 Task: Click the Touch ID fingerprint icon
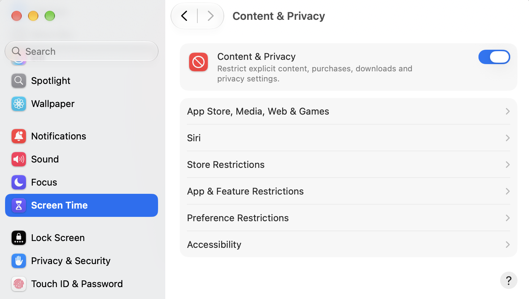pos(18,284)
